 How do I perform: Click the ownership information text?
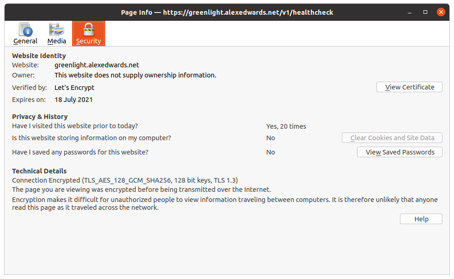(x=135, y=75)
